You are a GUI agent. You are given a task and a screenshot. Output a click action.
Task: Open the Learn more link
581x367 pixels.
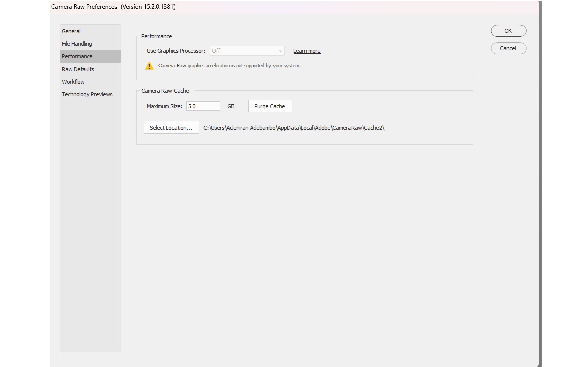click(x=307, y=50)
